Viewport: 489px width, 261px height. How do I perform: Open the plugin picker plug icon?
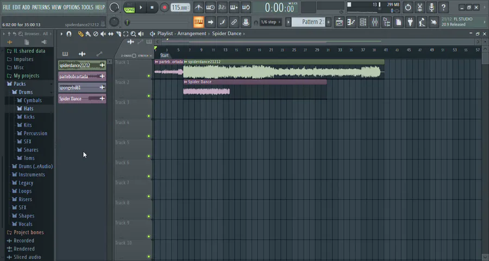click(x=410, y=22)
